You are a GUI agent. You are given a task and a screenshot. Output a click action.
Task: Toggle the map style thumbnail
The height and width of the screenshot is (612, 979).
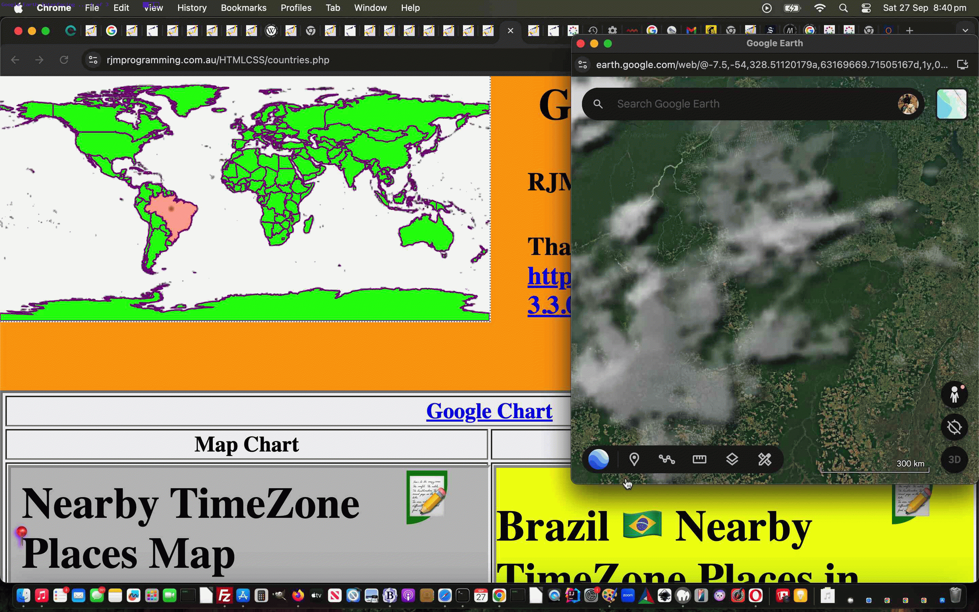pos(951,104)
